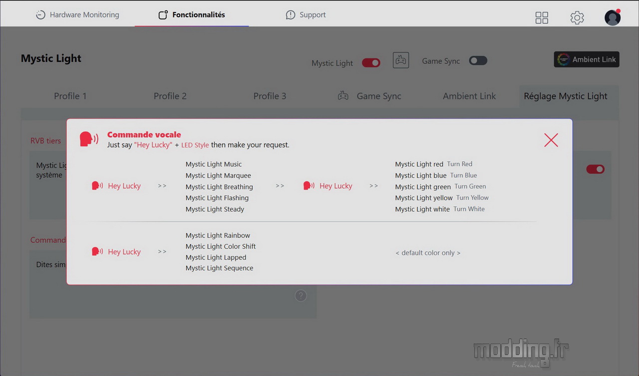Image resolution: width=639 pixels, height=376 pixels.
Task: Click 'Mystic Light Flashing' command text
Action: tap(217, 198)
